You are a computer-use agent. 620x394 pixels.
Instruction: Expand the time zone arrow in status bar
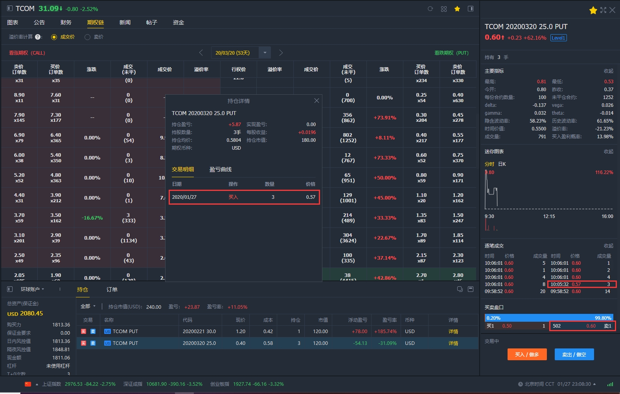click(594, 384)
